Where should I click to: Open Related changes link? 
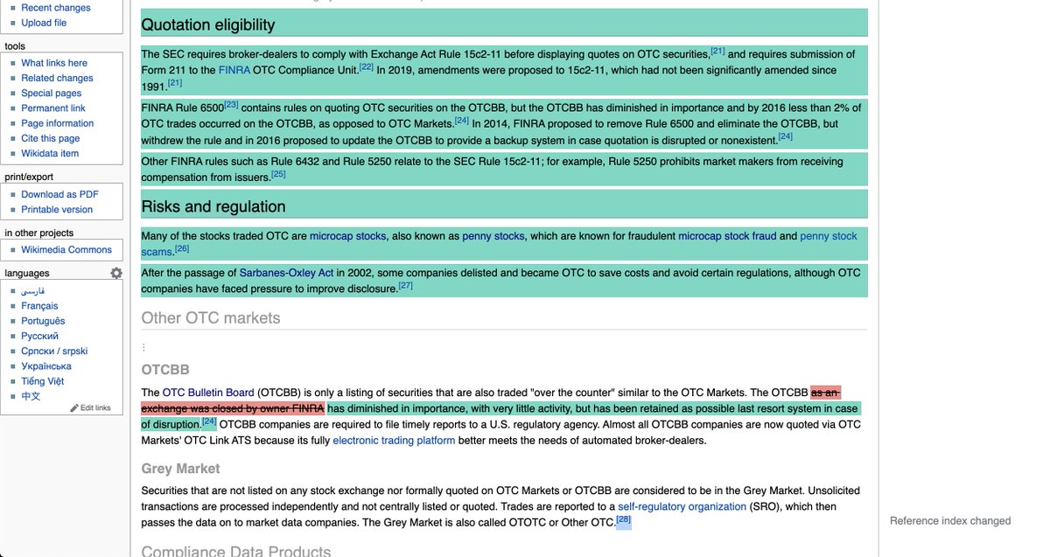[57, 78]
